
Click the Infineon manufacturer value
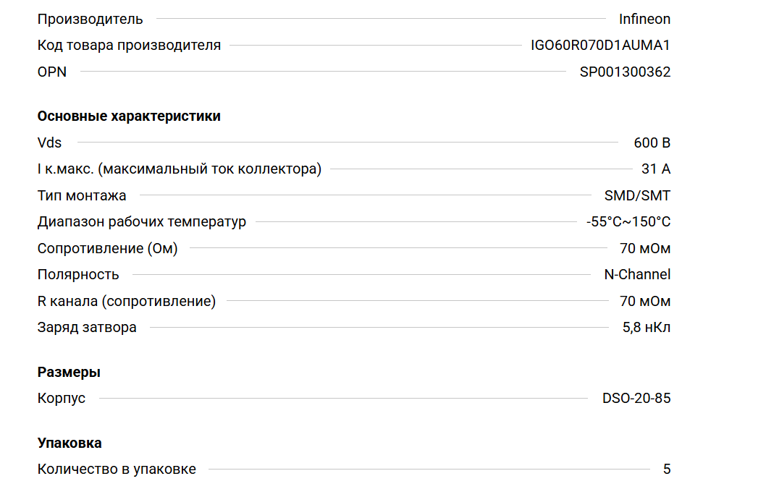[x=644, y=19]
